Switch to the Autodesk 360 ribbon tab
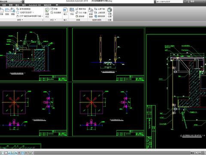This screenshot has width=206, height=155. click(35, 5)
